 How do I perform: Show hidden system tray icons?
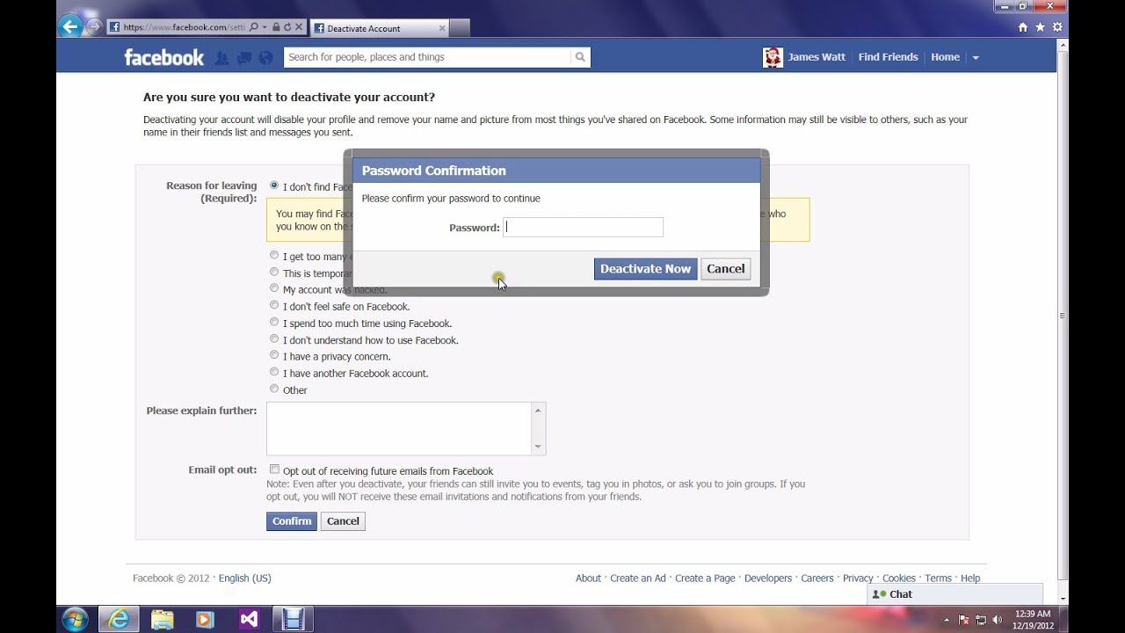(x=947, y=620)
